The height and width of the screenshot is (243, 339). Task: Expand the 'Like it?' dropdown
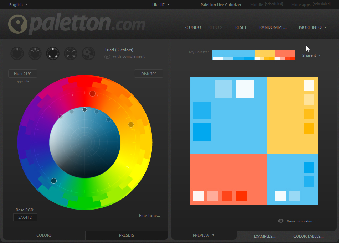point(161,5)
